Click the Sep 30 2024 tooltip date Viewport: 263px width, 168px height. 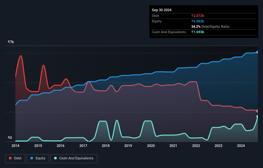pos(161,10)
